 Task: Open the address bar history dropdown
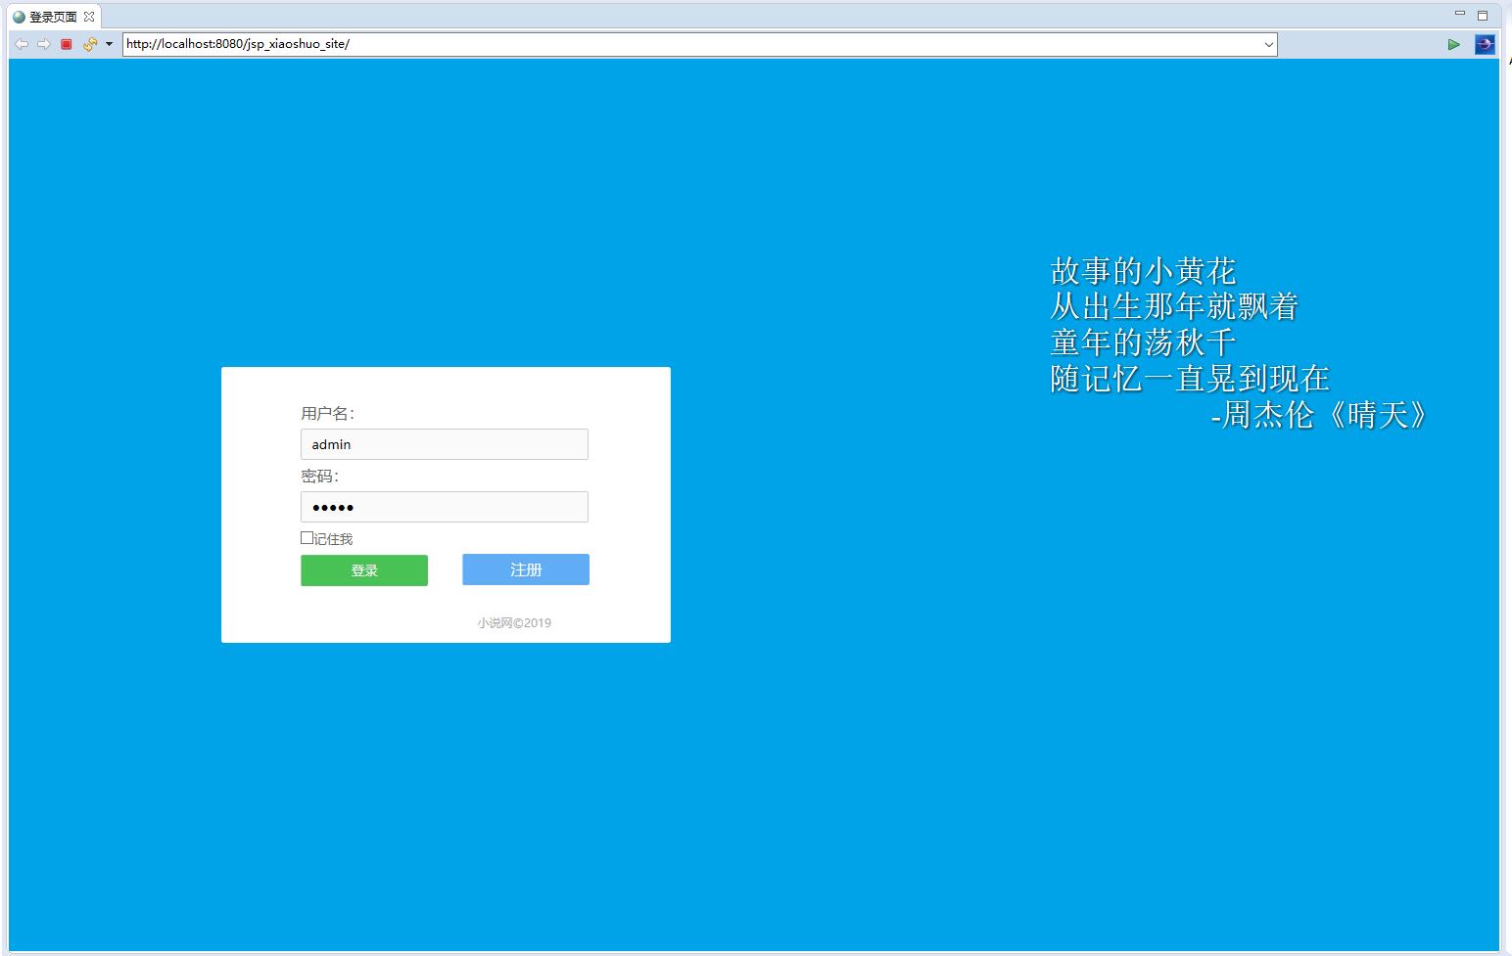pyautogui.click(x=1269, y=44)
